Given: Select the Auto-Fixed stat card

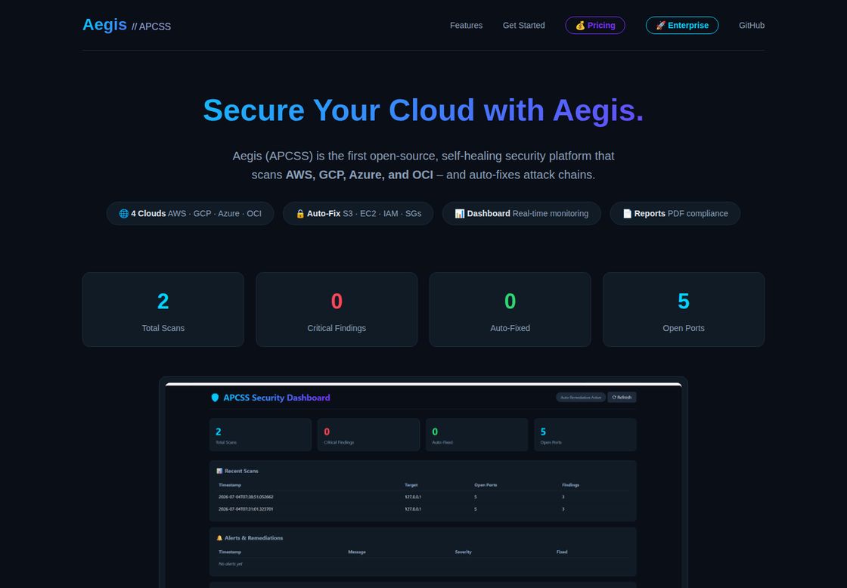Looking at the screenshot, I should click(510, 309).
